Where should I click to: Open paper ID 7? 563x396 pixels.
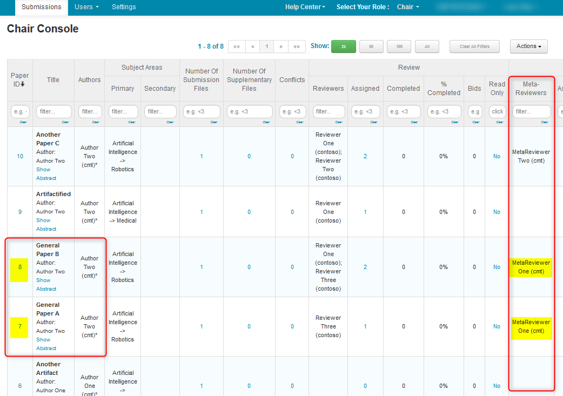click(x=20, y=326)
